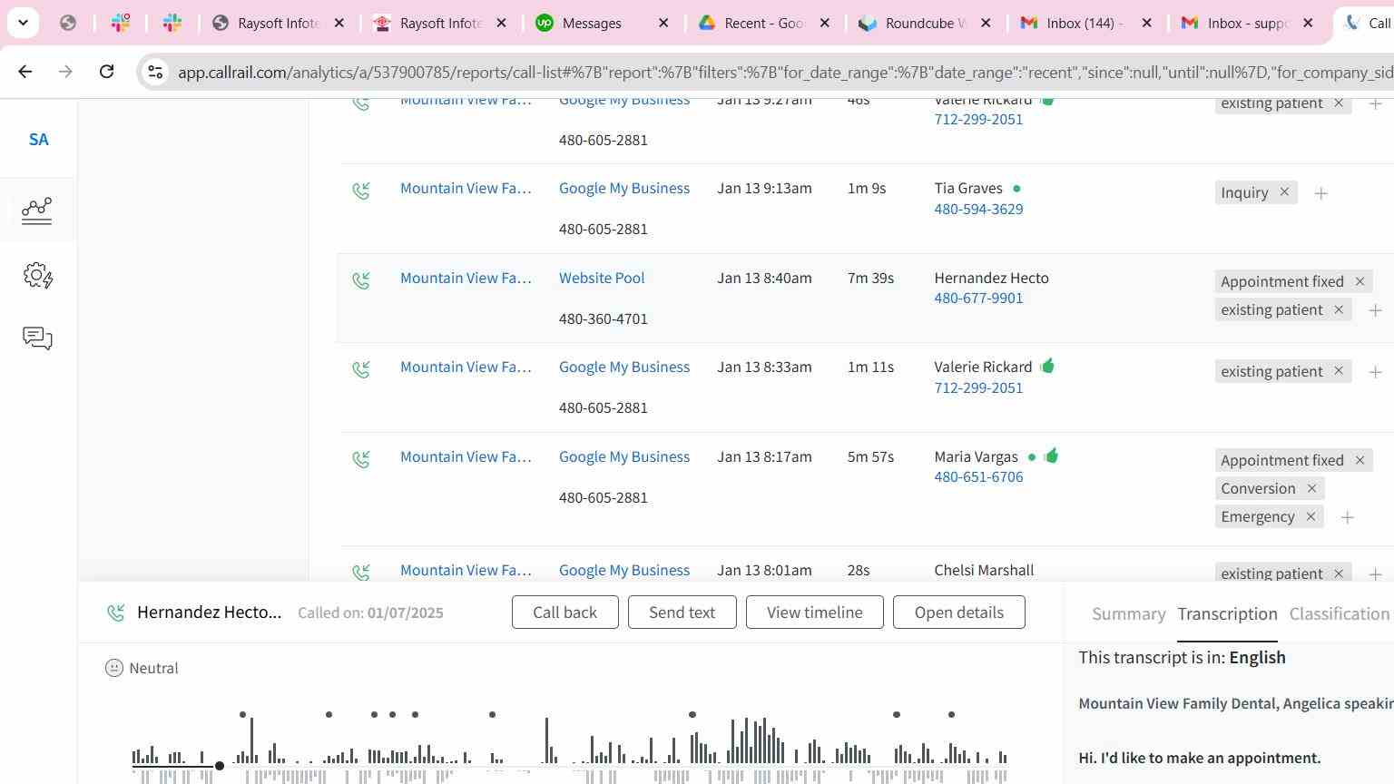Remove existing patient tag at 8:33am row
1394x784 pixels.
tap(1339, 371)
